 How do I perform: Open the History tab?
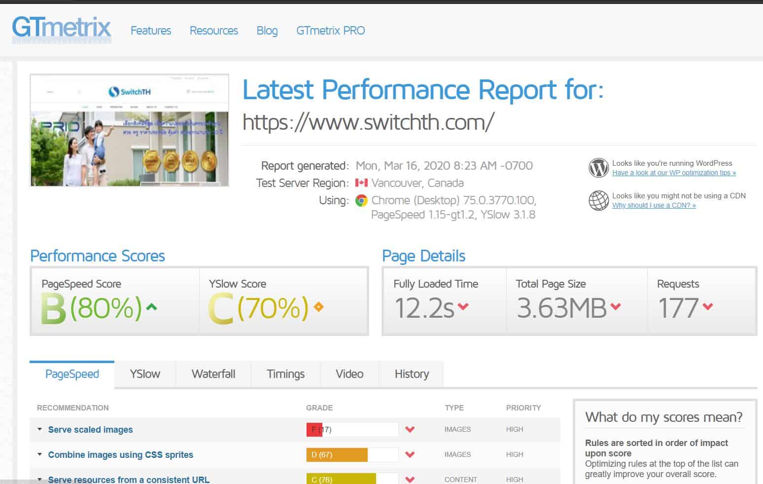412,374
